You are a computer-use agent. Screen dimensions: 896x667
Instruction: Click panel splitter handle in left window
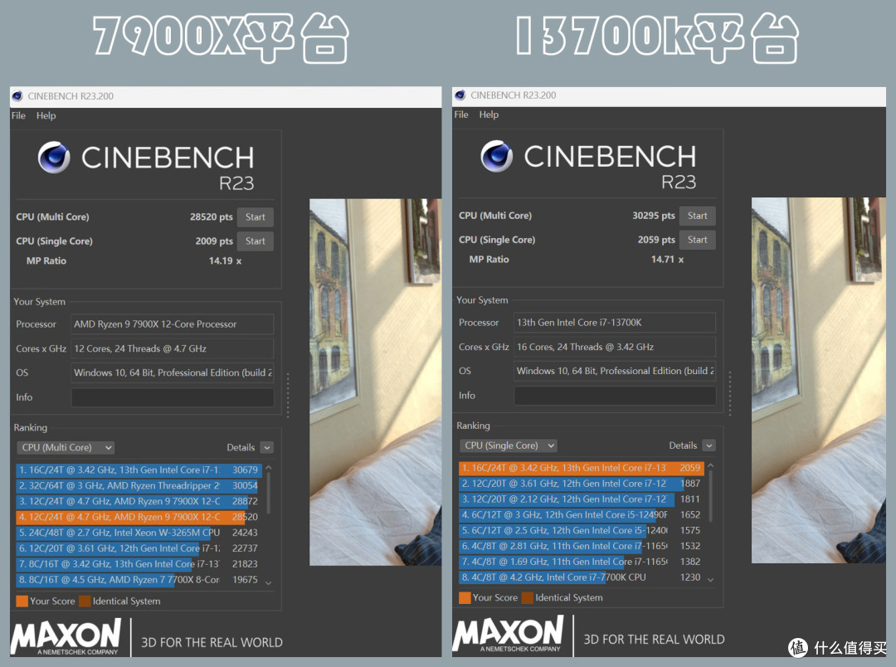pos(288,396)
